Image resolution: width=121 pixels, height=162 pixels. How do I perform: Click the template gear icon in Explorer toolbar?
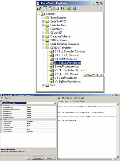coord(69,8)
